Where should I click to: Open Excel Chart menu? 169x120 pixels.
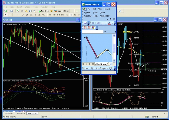pyautogui.click(x=102, y=12)
